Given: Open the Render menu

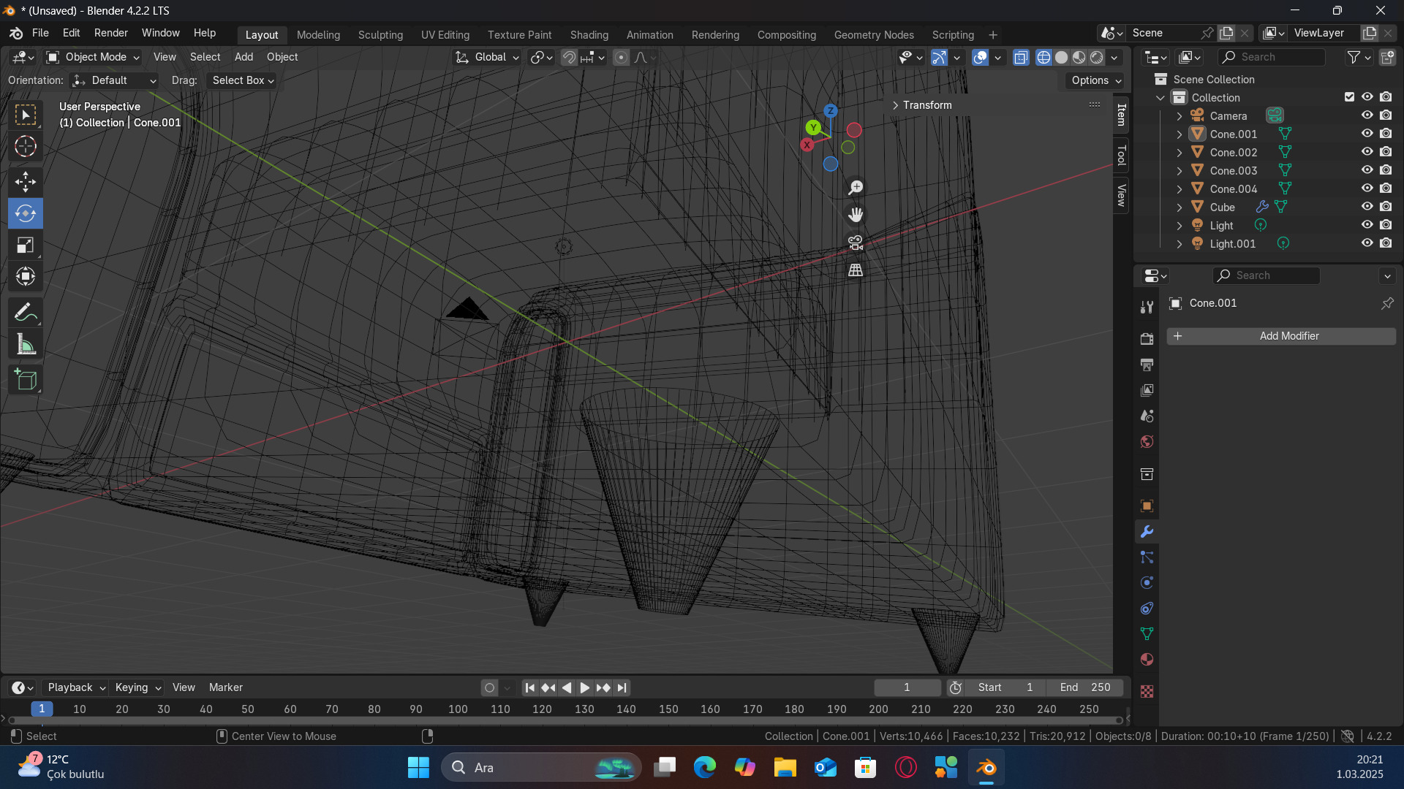Looking at the screenshot, I should (x=110, y=33).
